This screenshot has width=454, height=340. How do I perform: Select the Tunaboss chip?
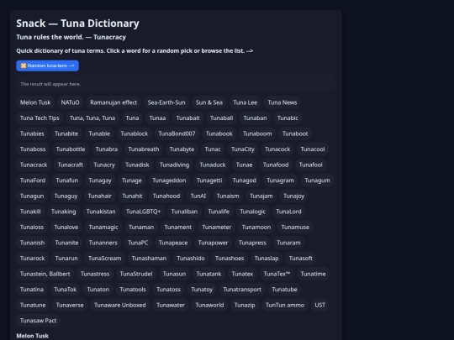33,149
